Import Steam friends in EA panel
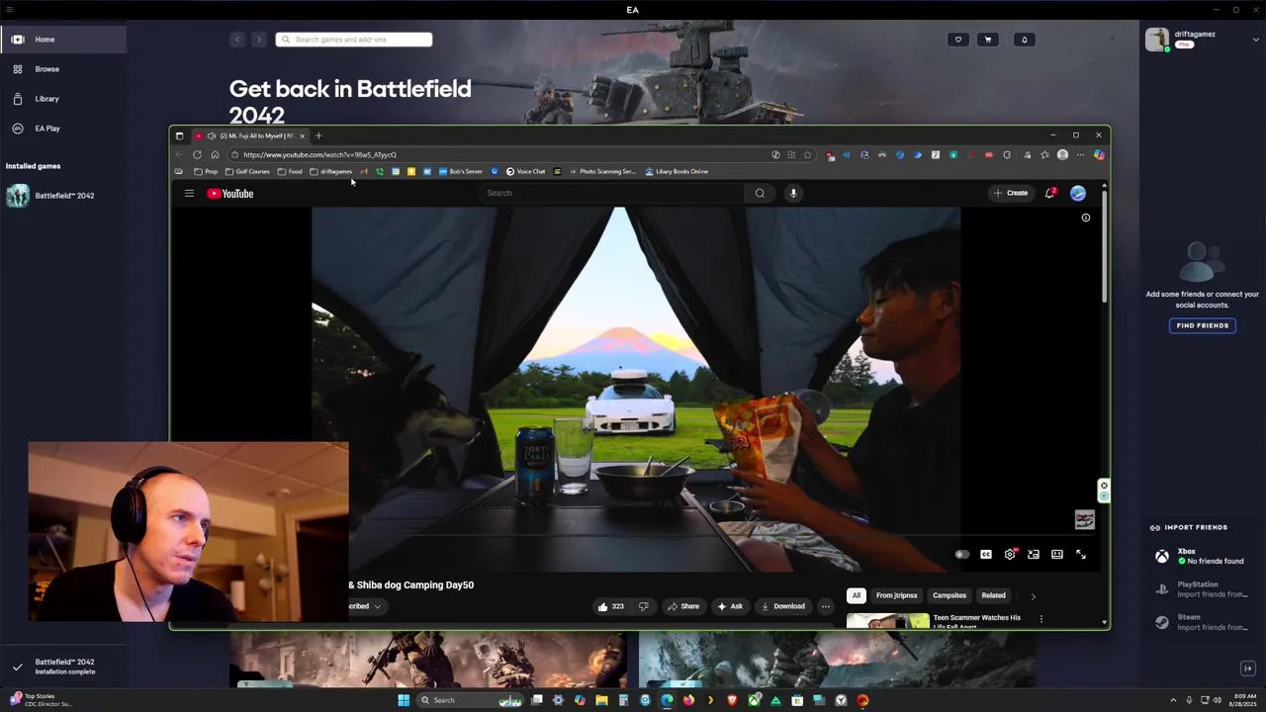This screenshot has width=1266, height=712. (x=1202, y=622)
